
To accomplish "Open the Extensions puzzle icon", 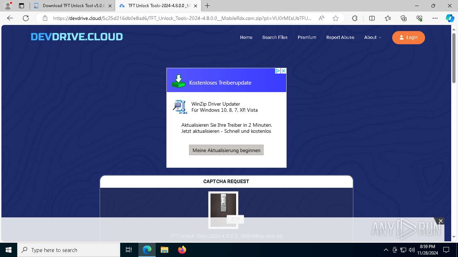I will [x=355, y=18].
